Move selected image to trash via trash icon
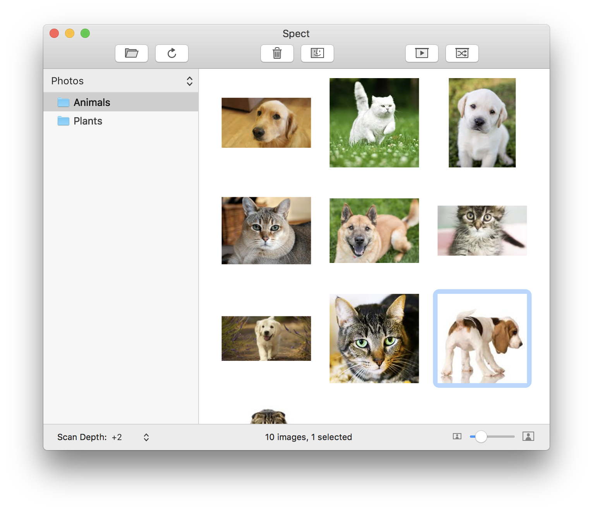593x512 pixels. click(277, 53)
